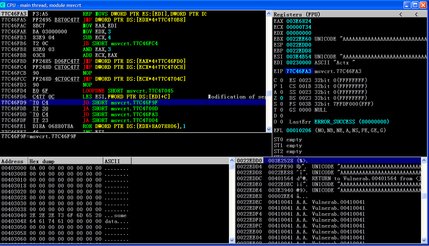This screenshot has height=246, width=429.
Task: Click the rightmost arrow in the Registers header
Action: (416, 14)
